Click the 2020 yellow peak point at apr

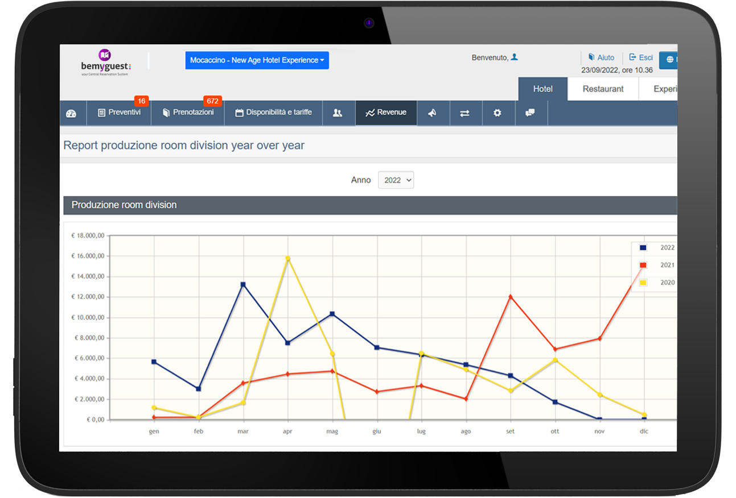pos(287,259)
